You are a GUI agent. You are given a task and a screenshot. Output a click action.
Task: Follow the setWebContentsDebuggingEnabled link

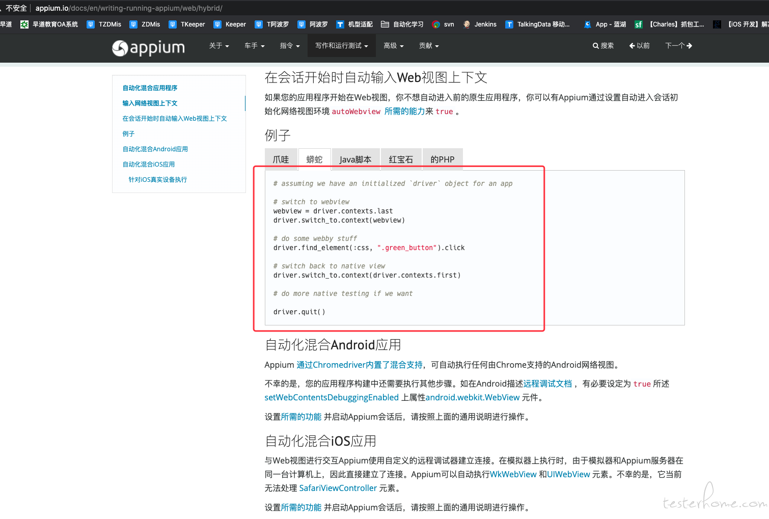332,397
